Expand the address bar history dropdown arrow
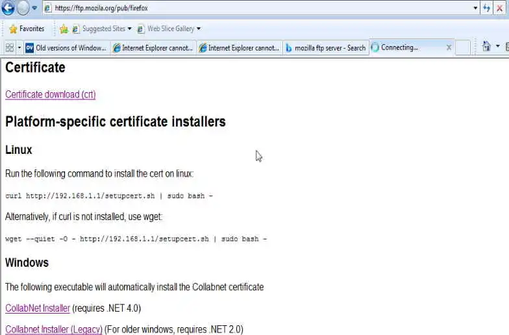 [475, 8]
